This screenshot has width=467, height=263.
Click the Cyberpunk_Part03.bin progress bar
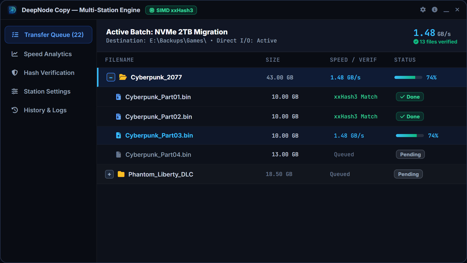(x=410, y=136)
